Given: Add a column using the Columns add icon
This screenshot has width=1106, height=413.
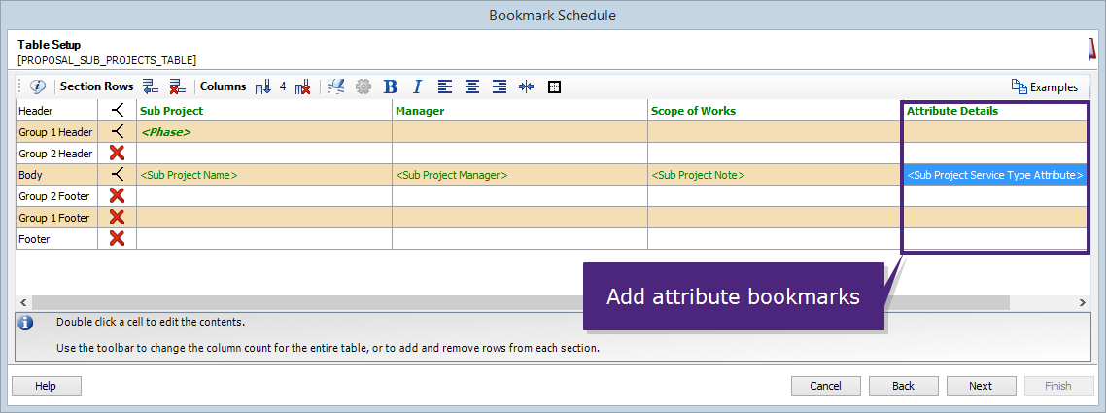Looking at the screenshot, I should tap(262, 86).
